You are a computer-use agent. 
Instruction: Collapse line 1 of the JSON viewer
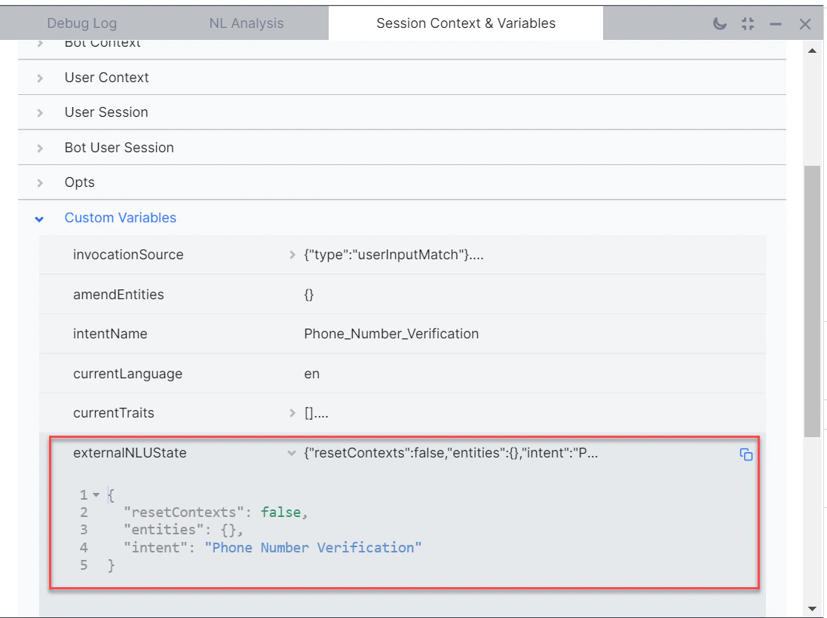point(95,494)
